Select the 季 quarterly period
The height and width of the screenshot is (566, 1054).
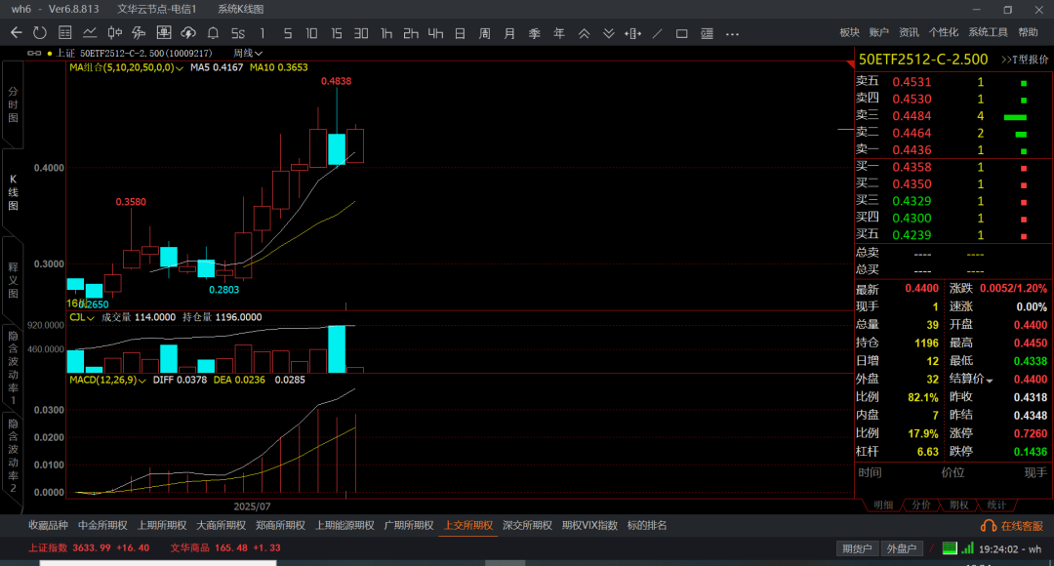tap(535, 33)
